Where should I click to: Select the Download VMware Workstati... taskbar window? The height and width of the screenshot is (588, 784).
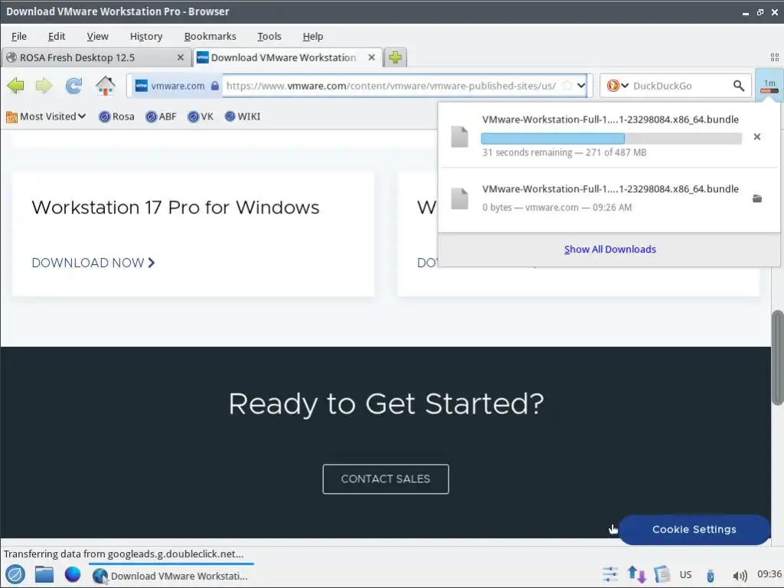click(171, 576)
